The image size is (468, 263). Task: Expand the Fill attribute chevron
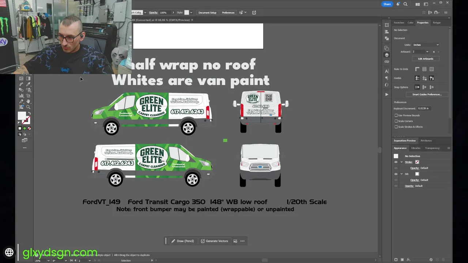[401, 174]
